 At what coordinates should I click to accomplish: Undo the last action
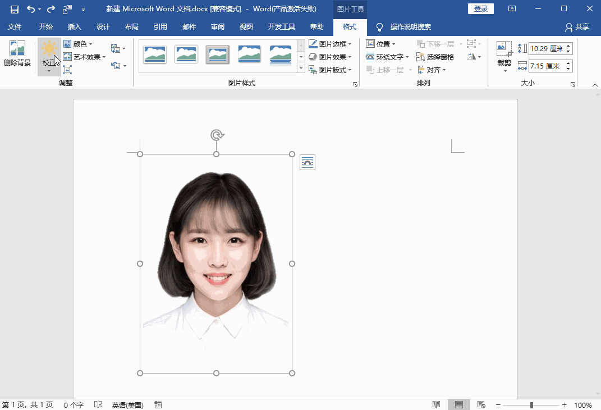[x=31, y=9]
